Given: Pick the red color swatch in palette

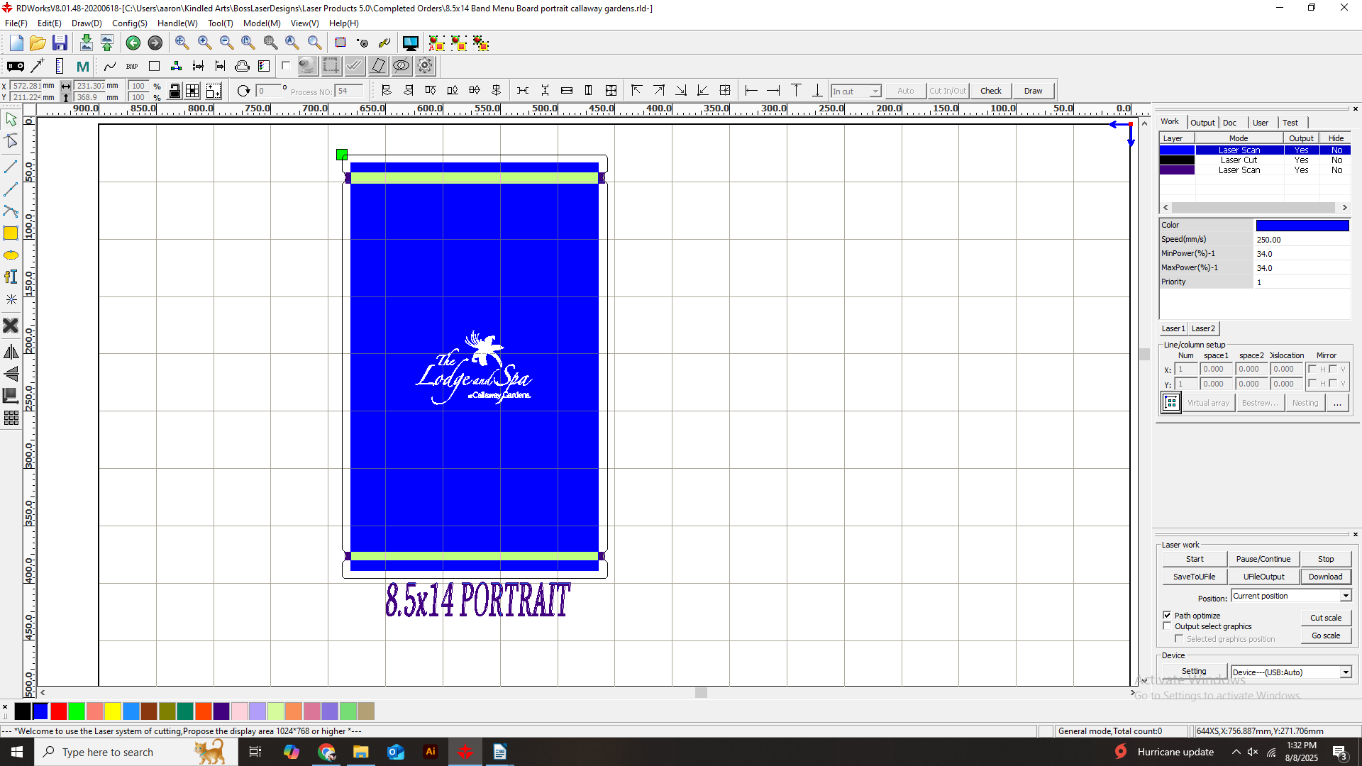Looking at the screenshot, I should [59, 711].
